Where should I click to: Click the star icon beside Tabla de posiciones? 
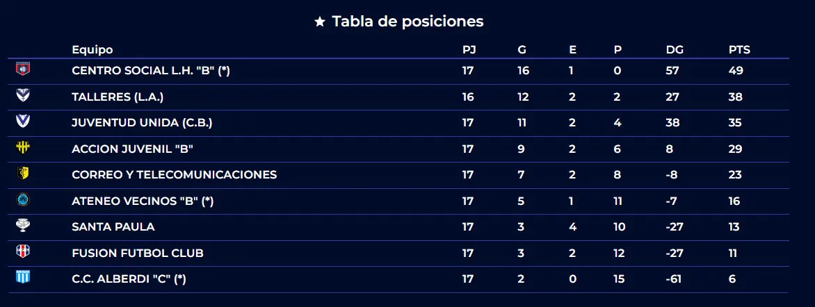coord(320,22)
